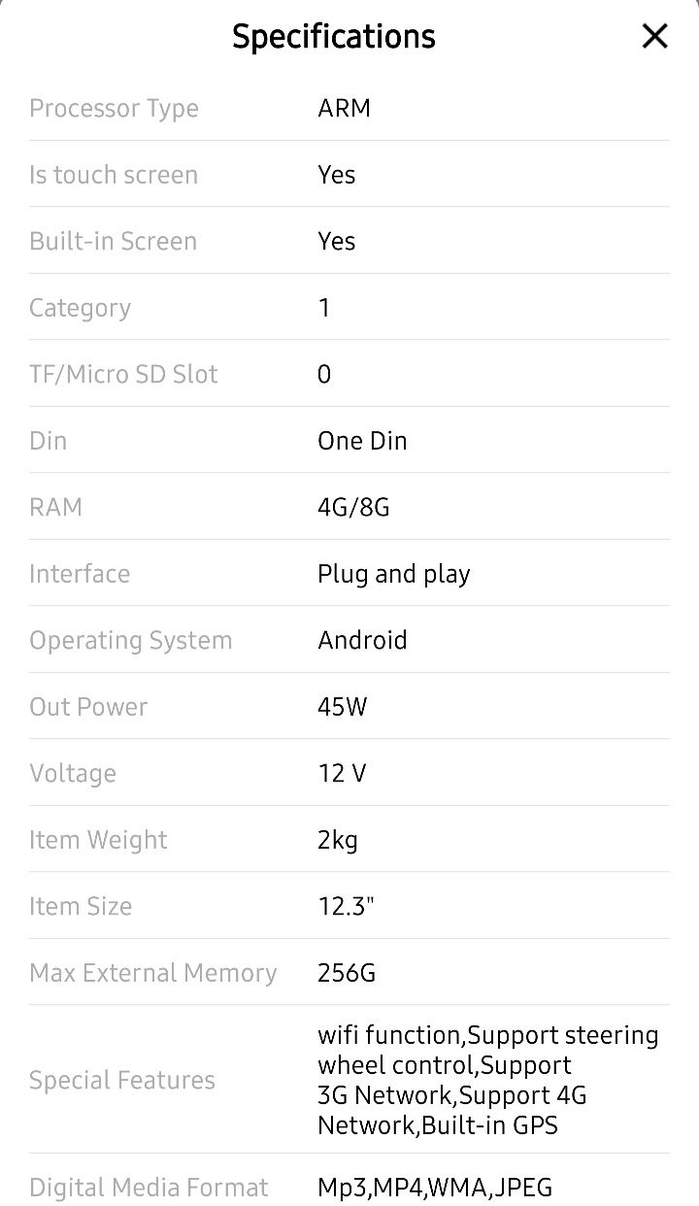
Task: Tap the Android operating system value
Action: 362,640
